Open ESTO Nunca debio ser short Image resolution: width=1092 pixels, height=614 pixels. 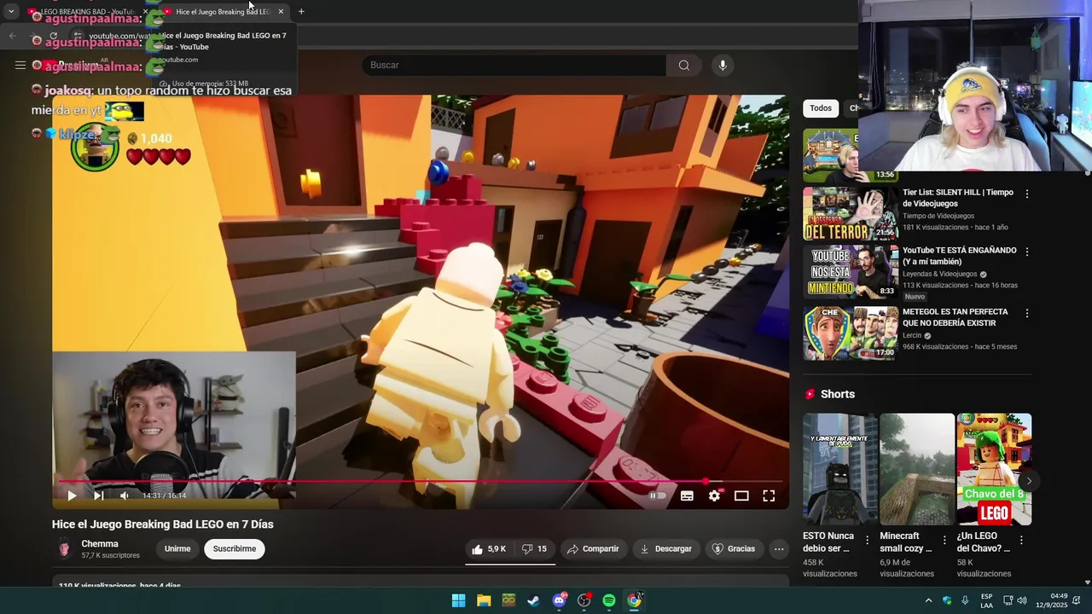[x=840, y=469]
